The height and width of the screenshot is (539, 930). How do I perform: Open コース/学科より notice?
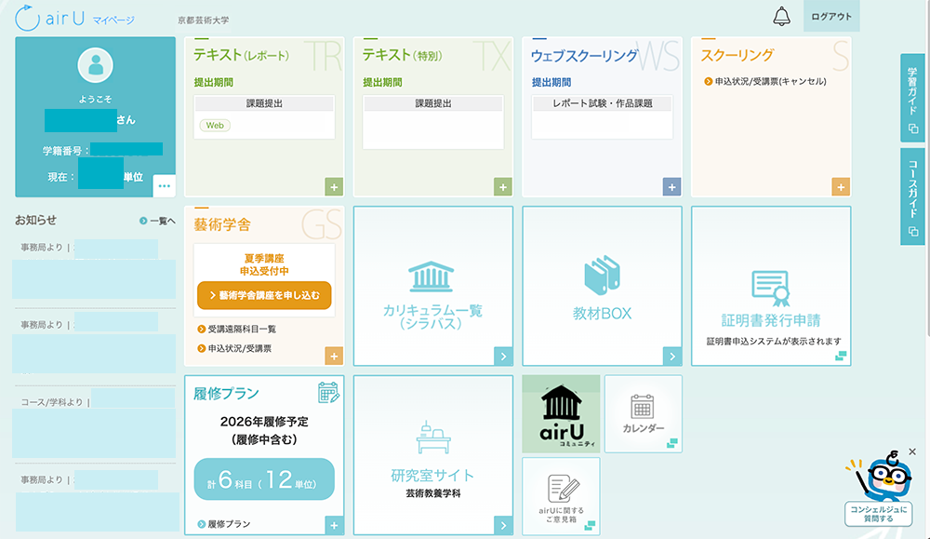(x=94, y=423)
